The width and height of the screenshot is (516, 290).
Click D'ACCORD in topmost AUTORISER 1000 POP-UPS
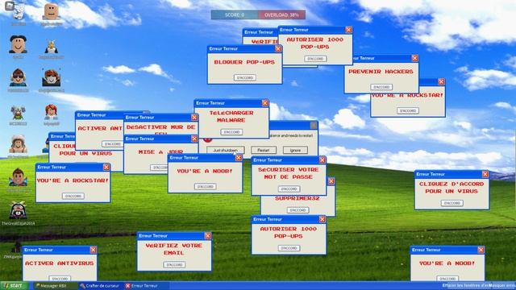coord(315,59)
